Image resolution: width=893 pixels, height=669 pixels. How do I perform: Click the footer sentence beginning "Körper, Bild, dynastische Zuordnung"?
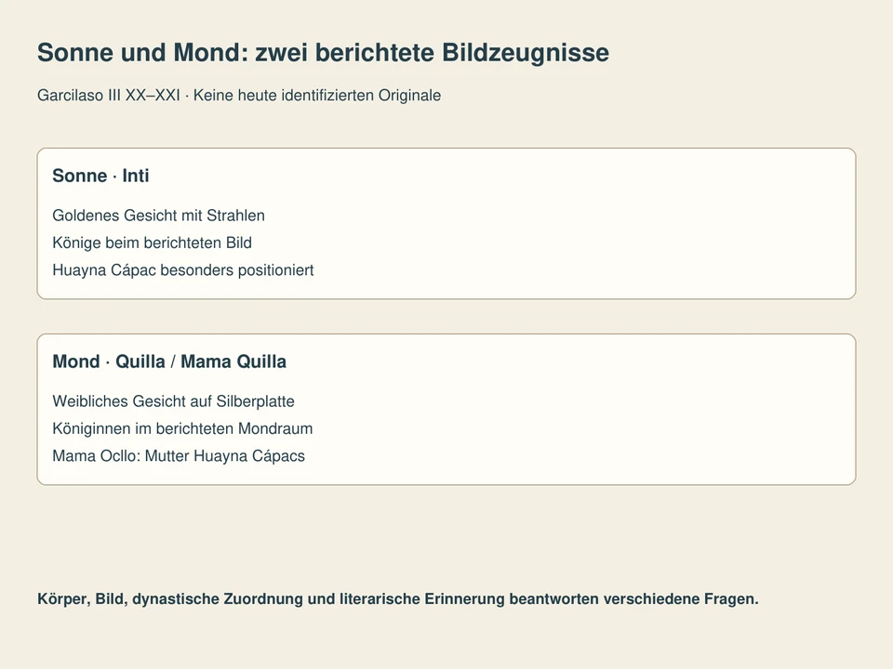[398, 599]
